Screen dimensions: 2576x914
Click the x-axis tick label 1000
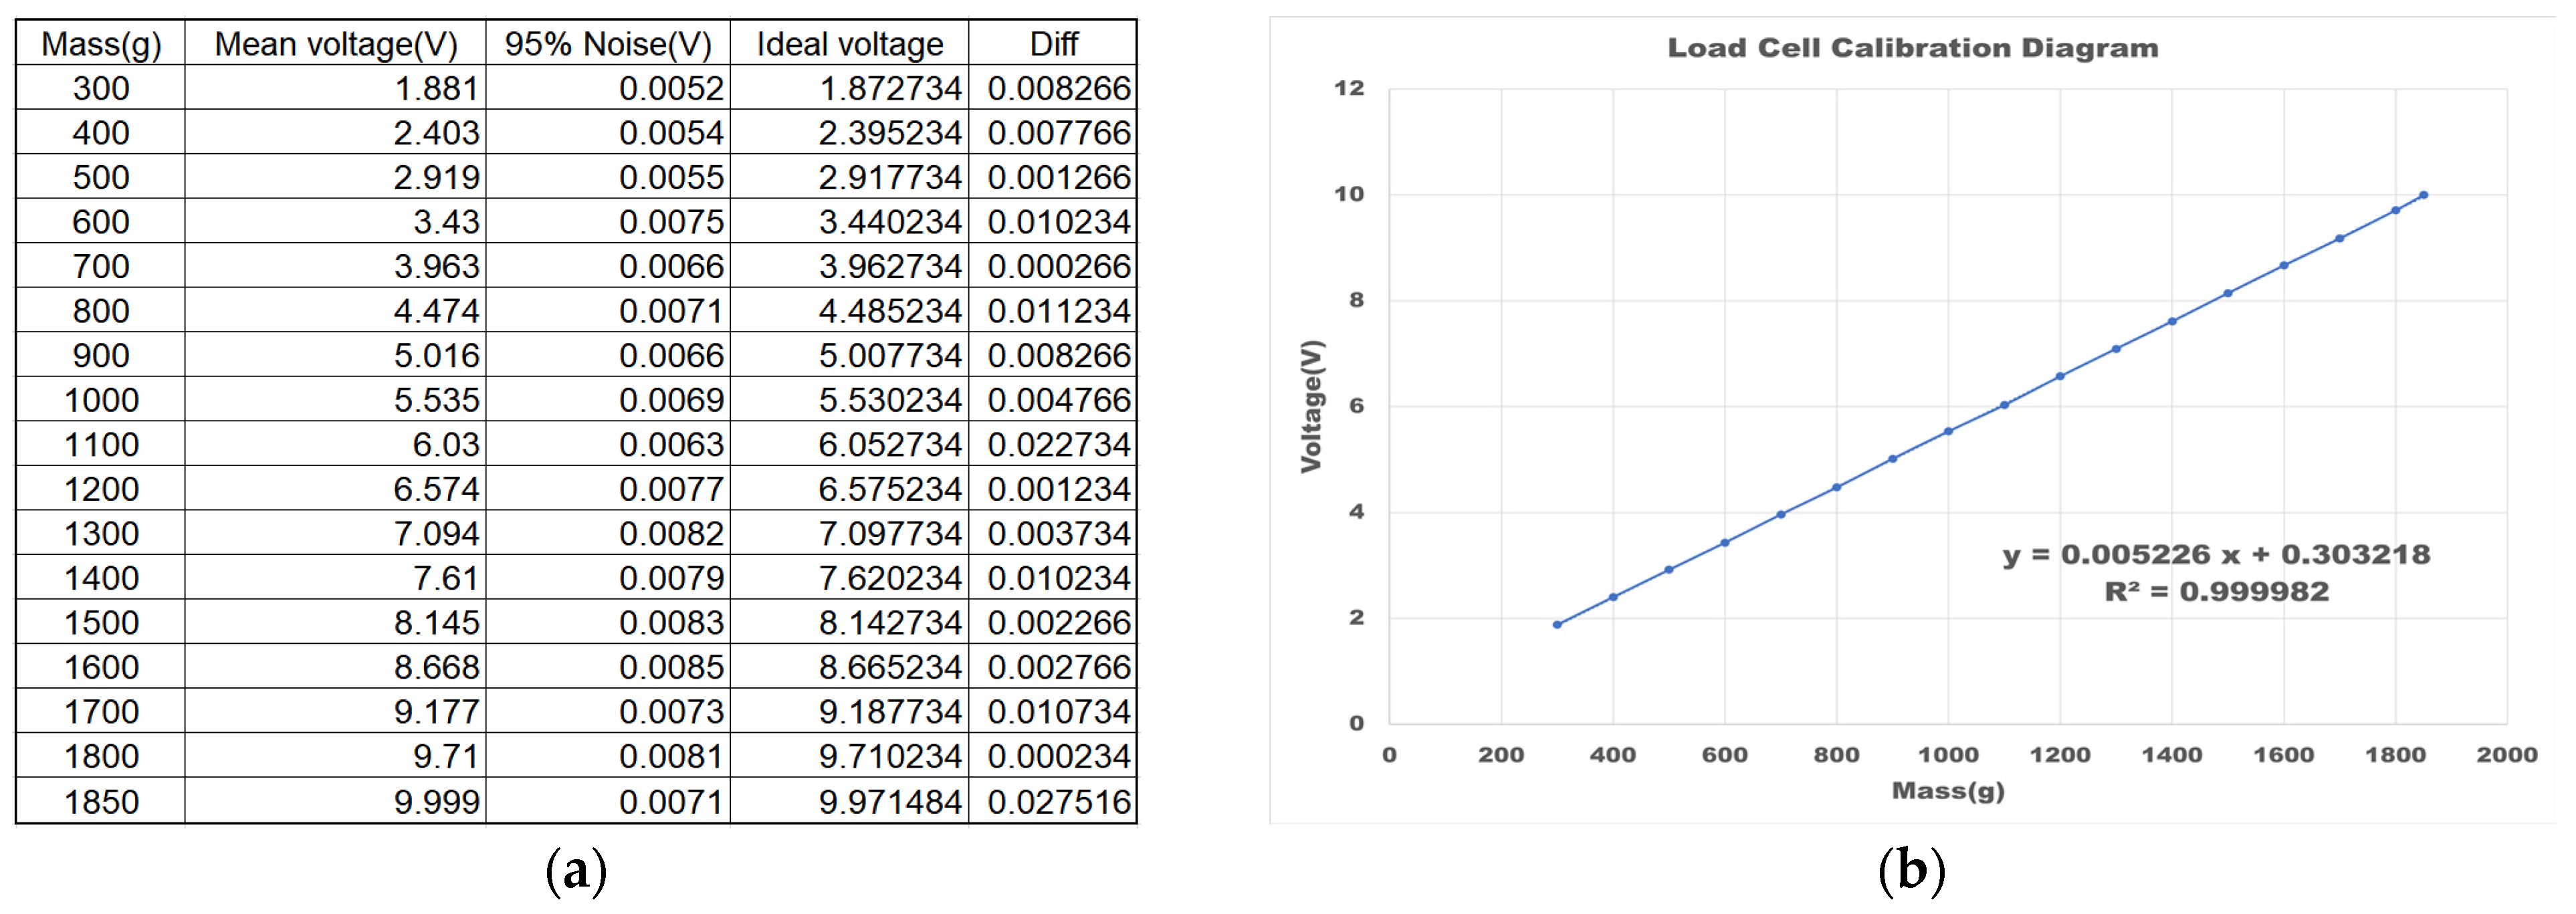[x=1947, y=754]
